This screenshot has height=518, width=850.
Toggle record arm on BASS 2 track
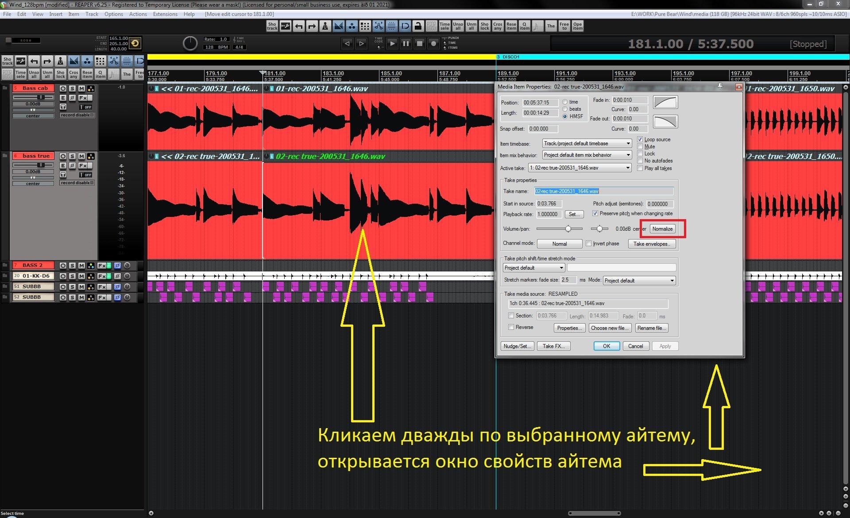click(x=63, y=266)
